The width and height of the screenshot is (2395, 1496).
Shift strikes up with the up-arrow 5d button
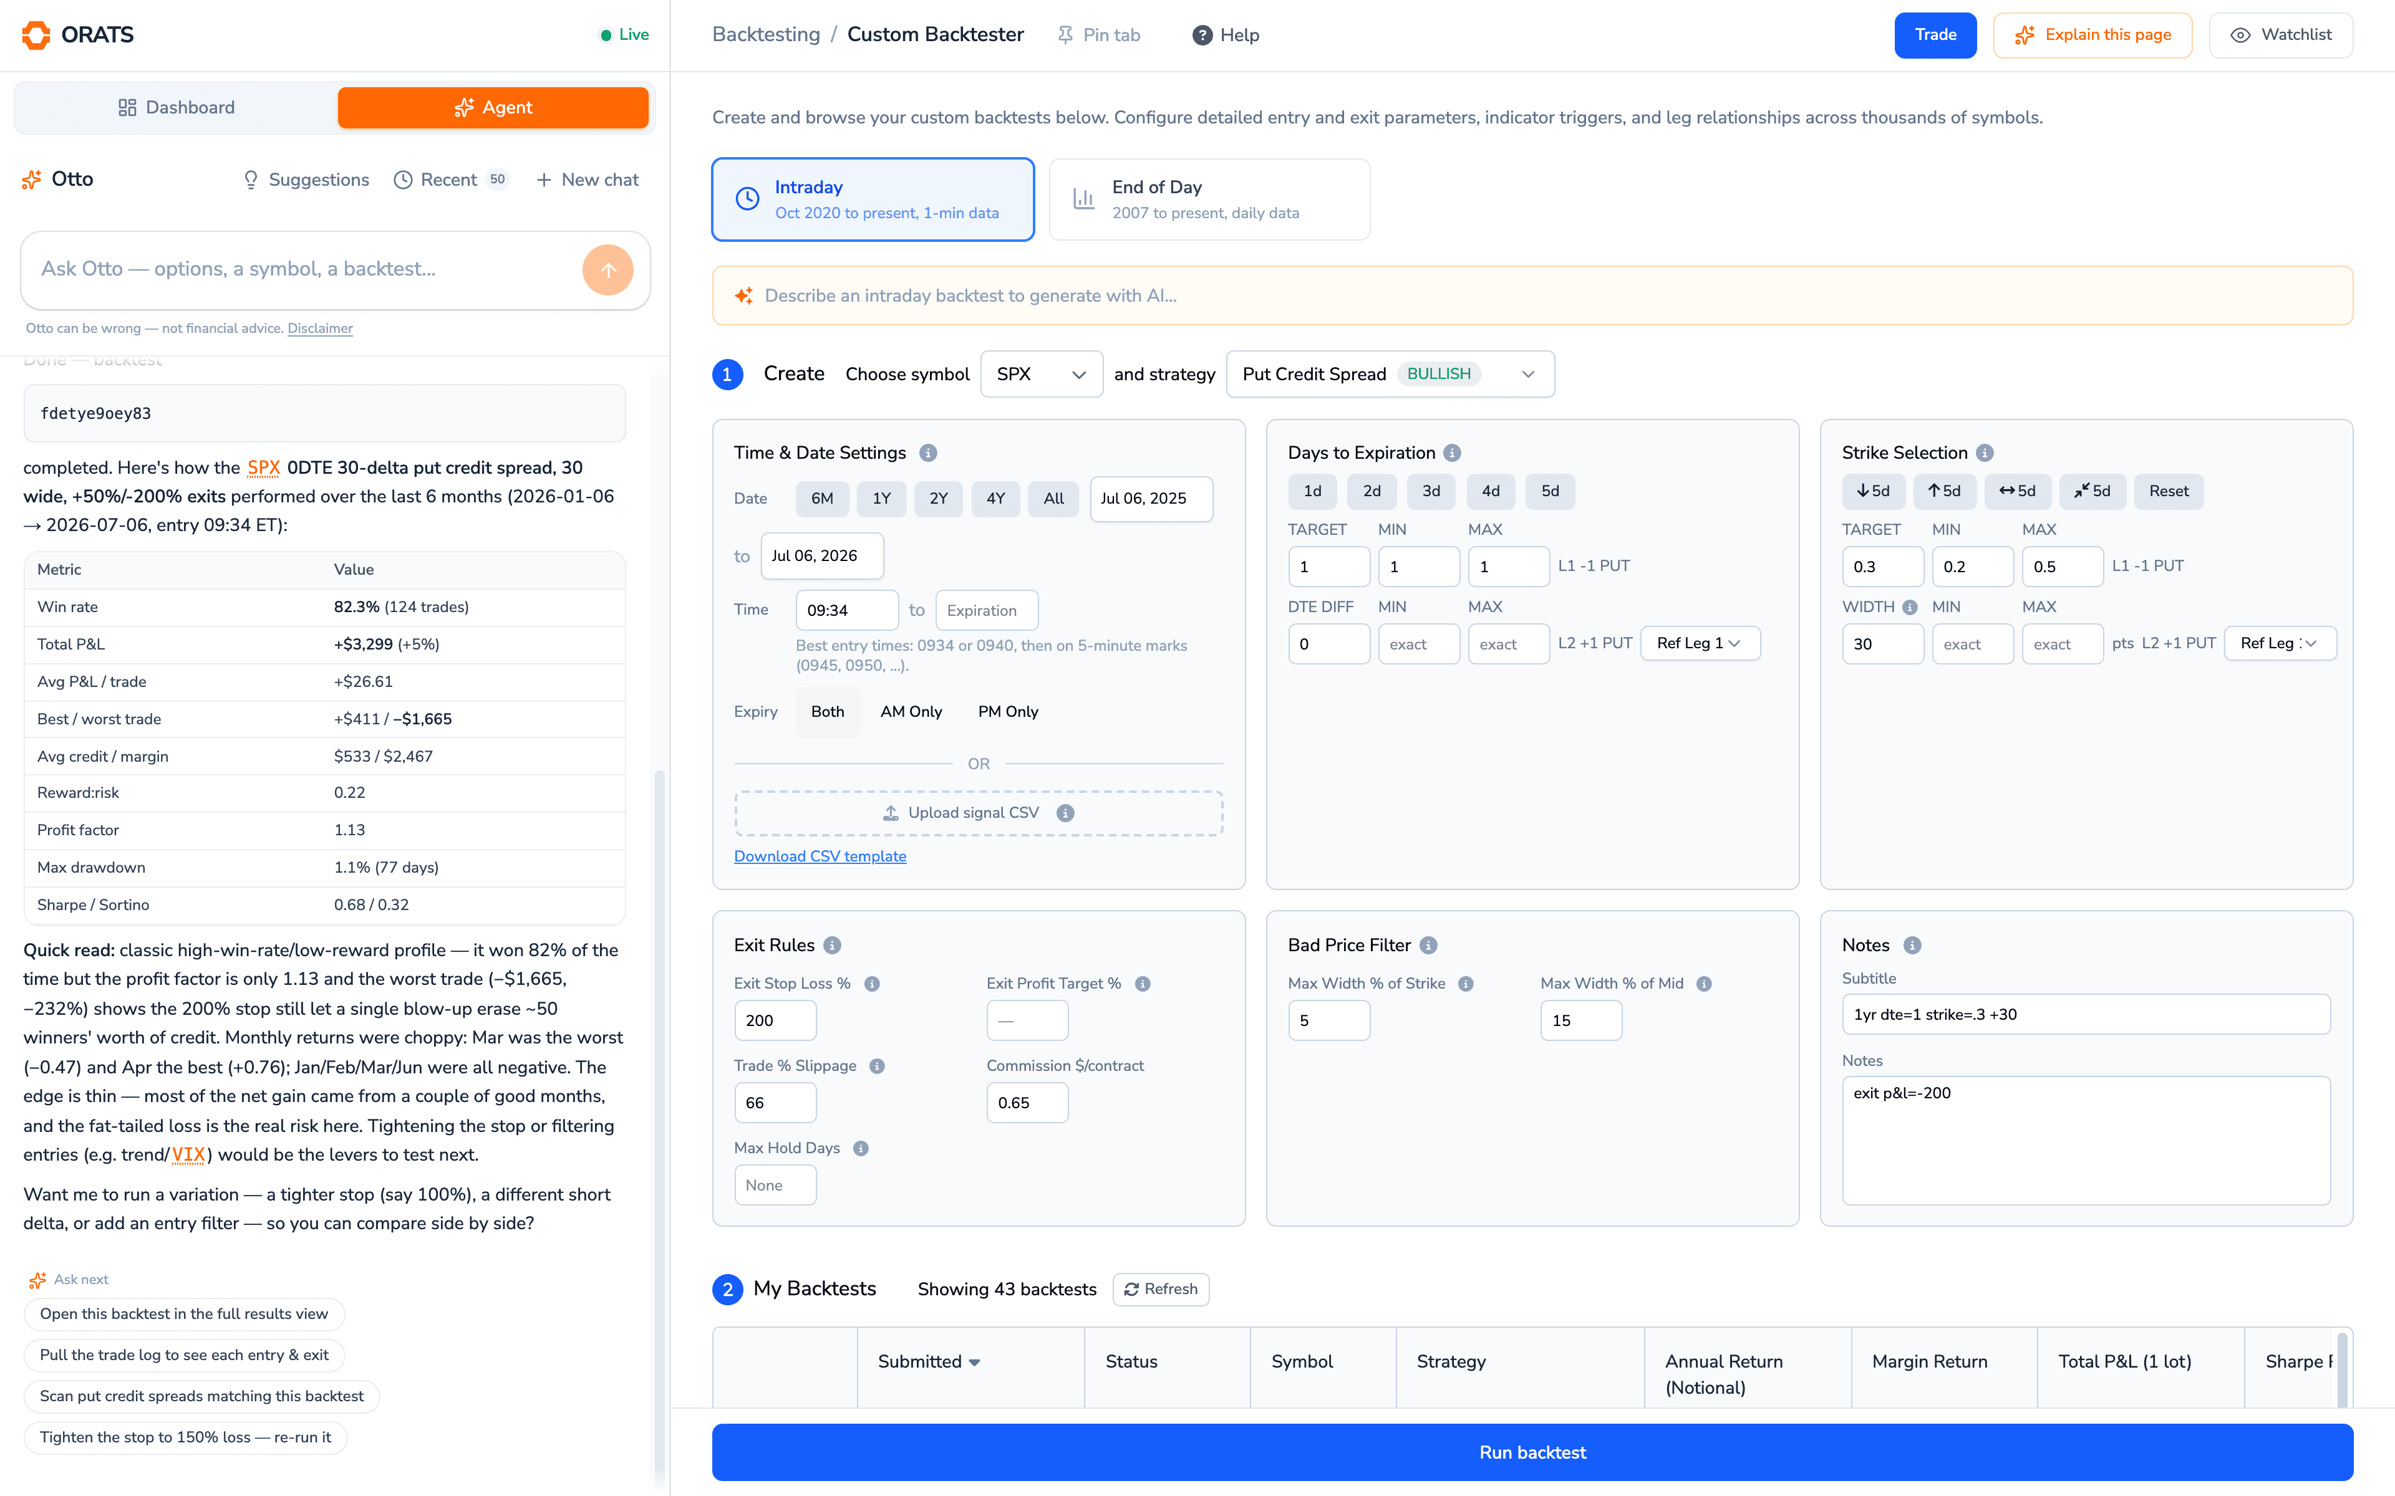pos(1945,491)
